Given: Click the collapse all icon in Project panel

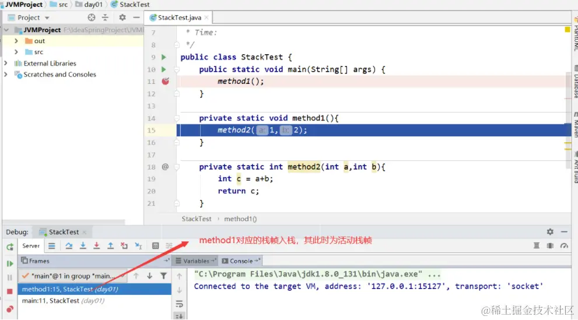Looking at the screenshot, I should pyautogui.click(x=105, y=17).
